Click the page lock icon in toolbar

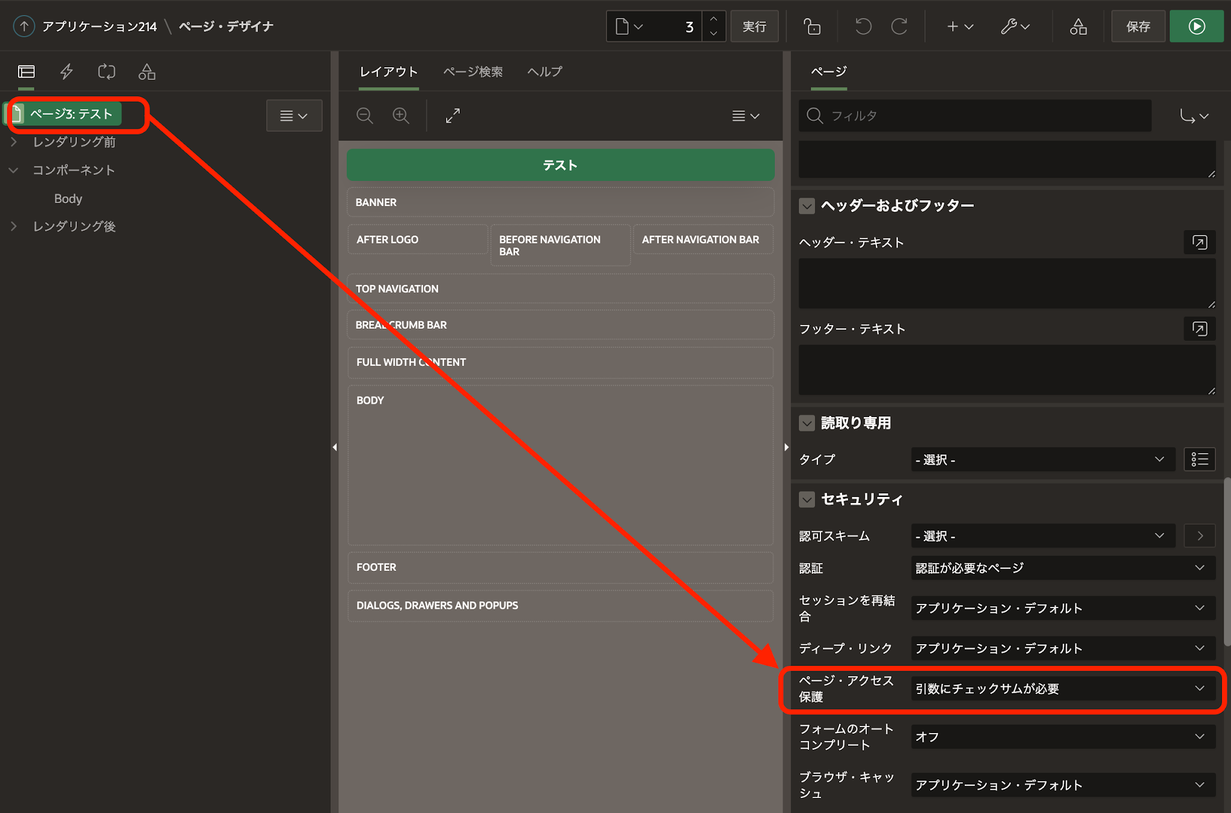click(x=812, y=26)
